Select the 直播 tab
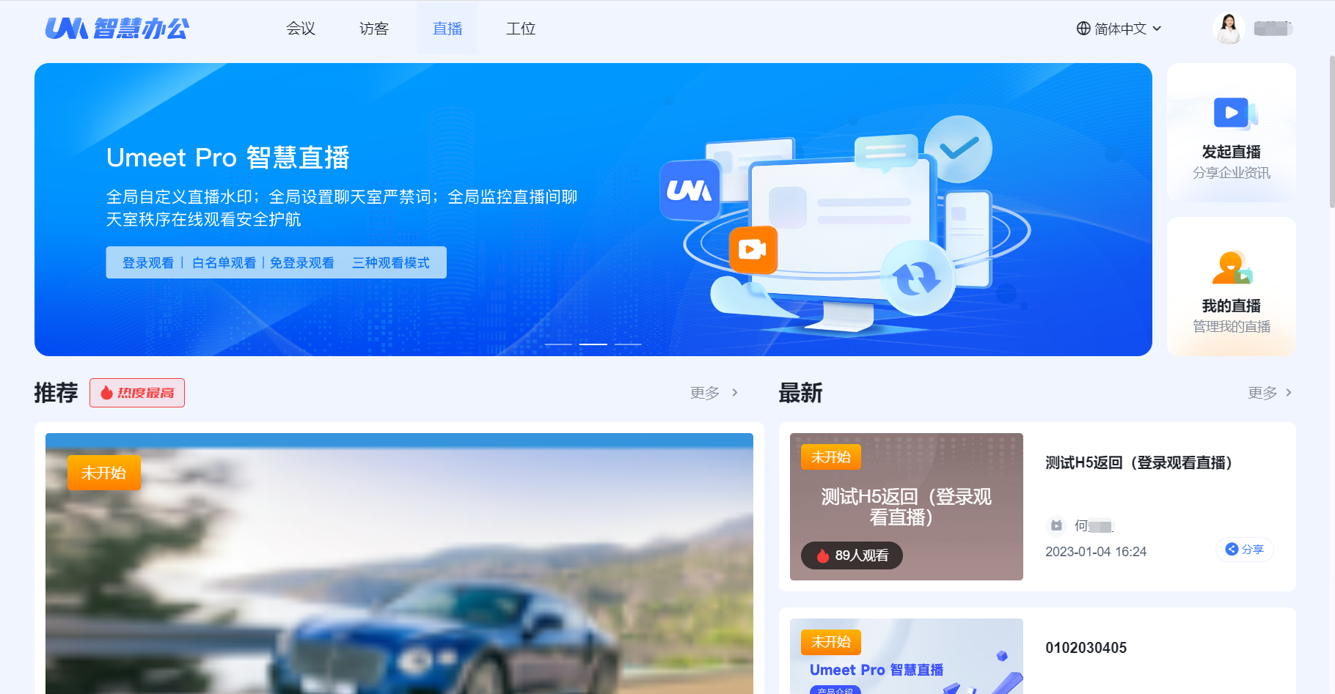Image resolution: width=1335 pixels, height=694 pixels. tap(447, 29)
